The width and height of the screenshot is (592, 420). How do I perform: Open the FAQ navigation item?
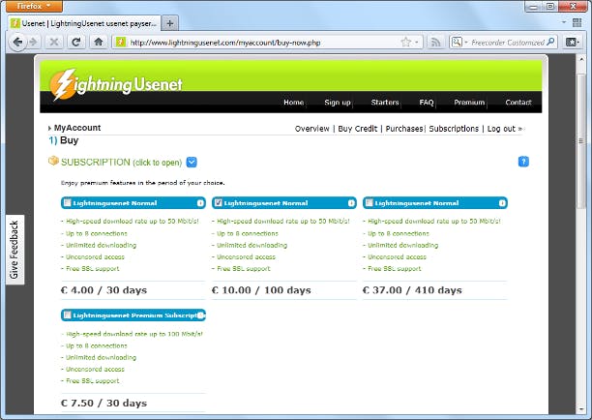click(x=427, y=103)
